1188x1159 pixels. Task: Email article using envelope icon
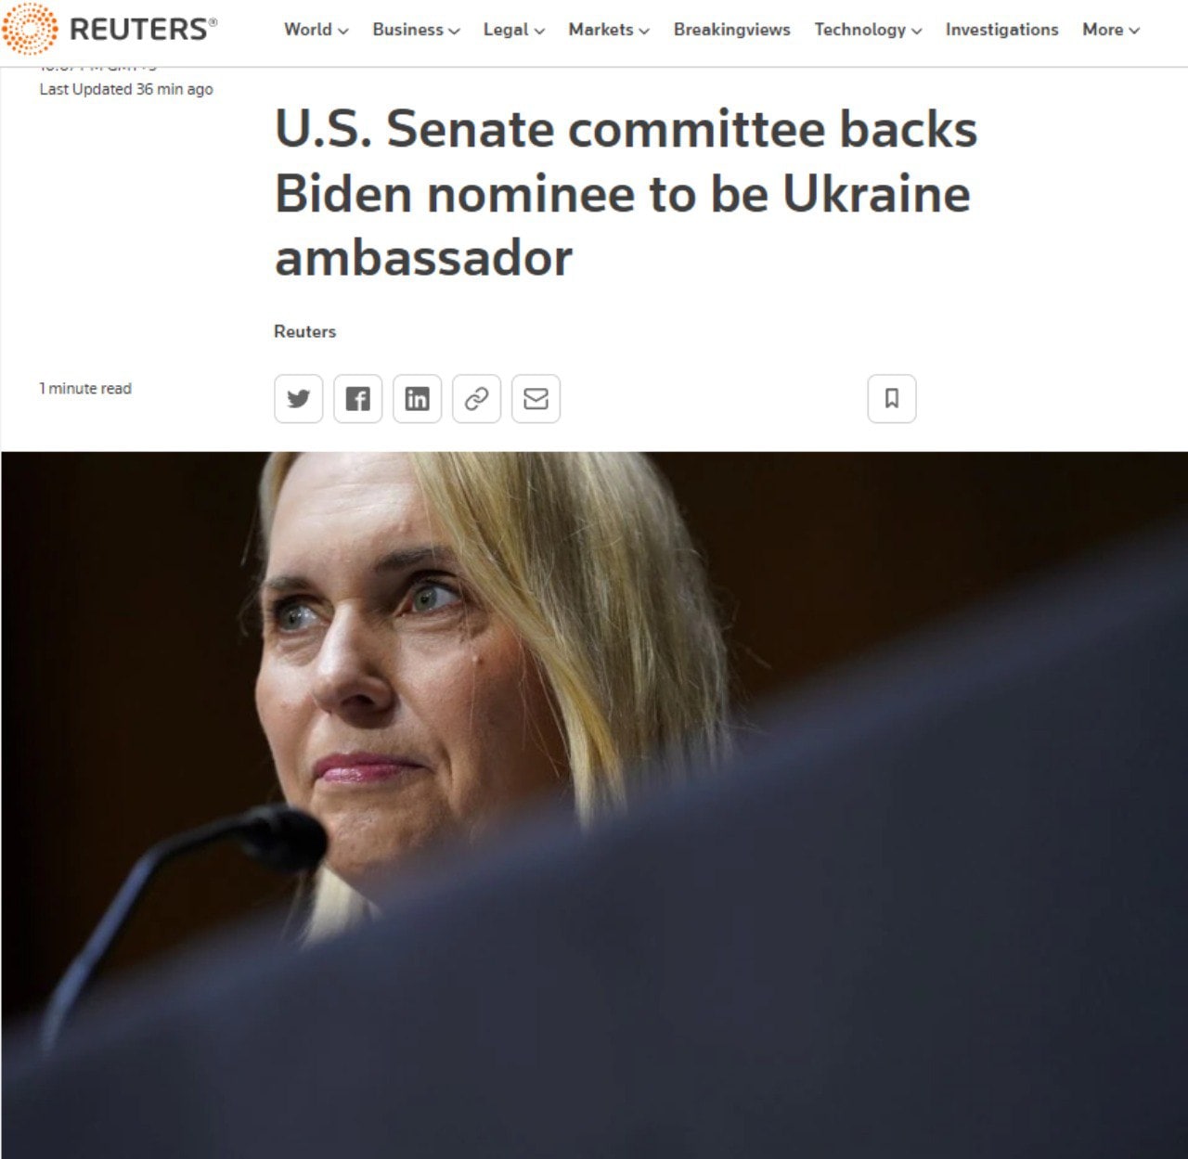coord(536,399)
